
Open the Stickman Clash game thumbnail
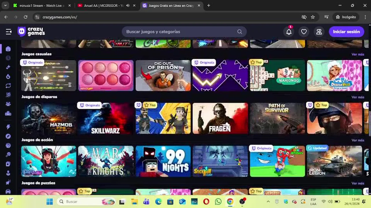[220, 161]
